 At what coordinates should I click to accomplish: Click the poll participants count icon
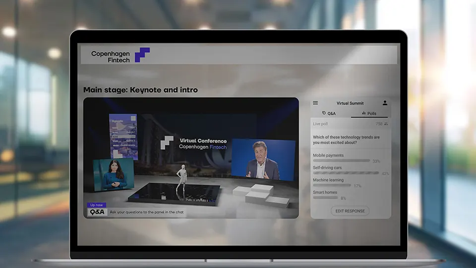[x=386, y=124]
